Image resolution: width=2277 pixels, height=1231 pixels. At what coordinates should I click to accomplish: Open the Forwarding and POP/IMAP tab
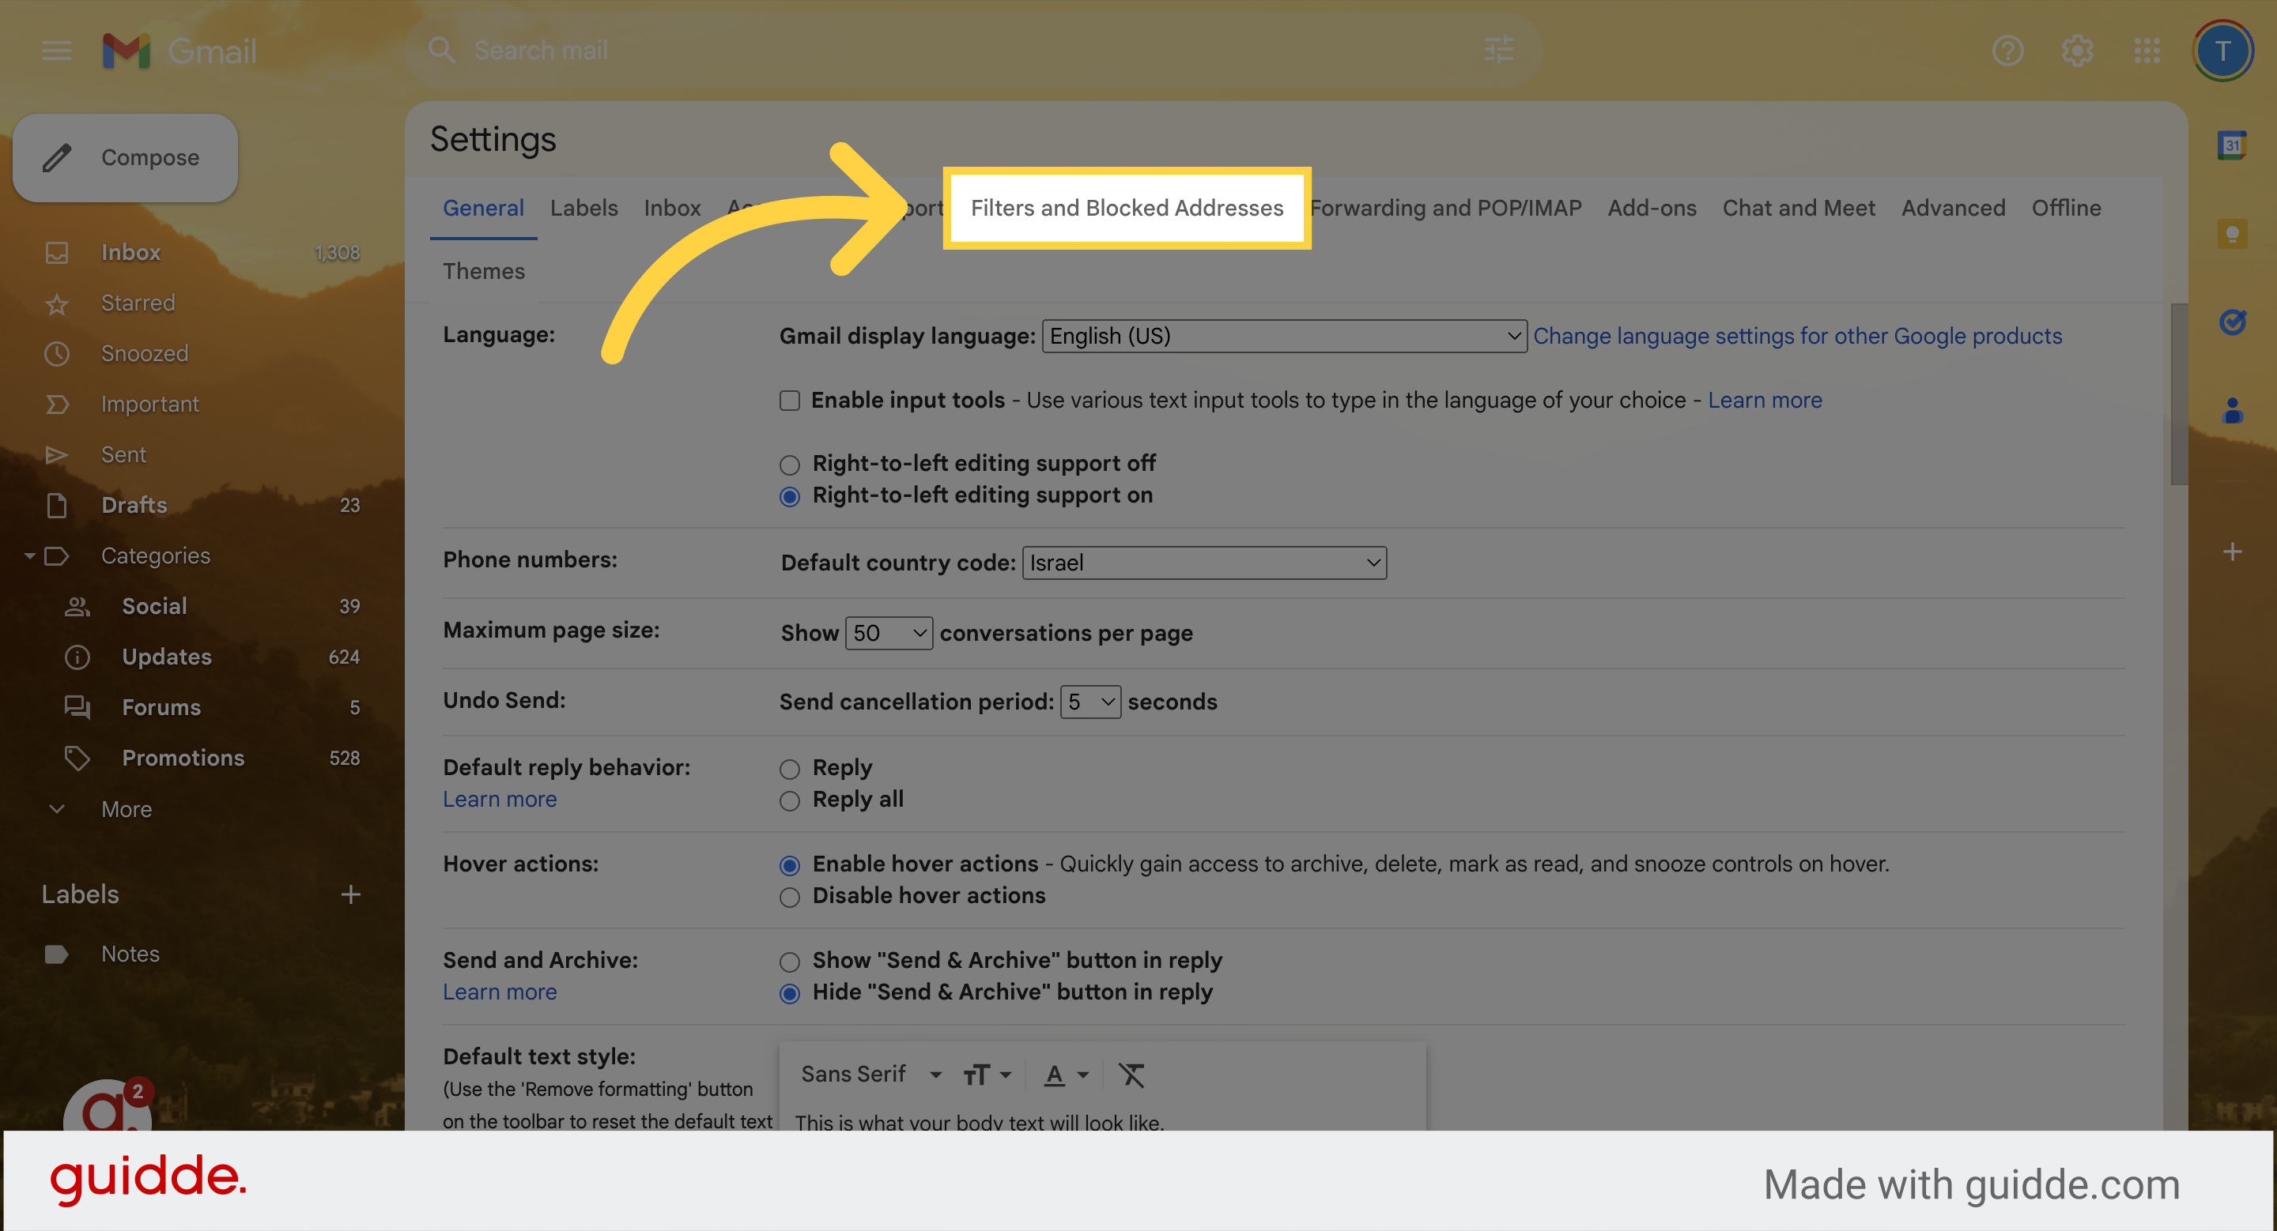click(x=1447, y=208)
